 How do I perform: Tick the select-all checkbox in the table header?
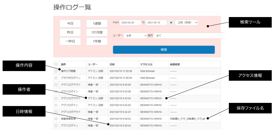56,64
